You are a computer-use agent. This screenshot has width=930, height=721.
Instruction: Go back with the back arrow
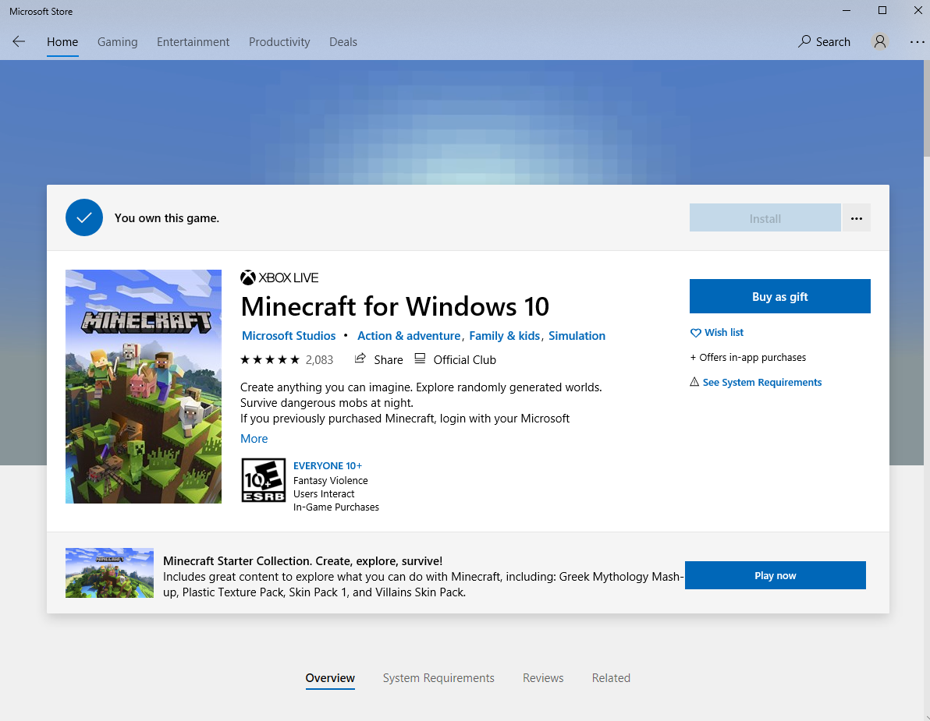pyautogui.click(x=19, y=41)
